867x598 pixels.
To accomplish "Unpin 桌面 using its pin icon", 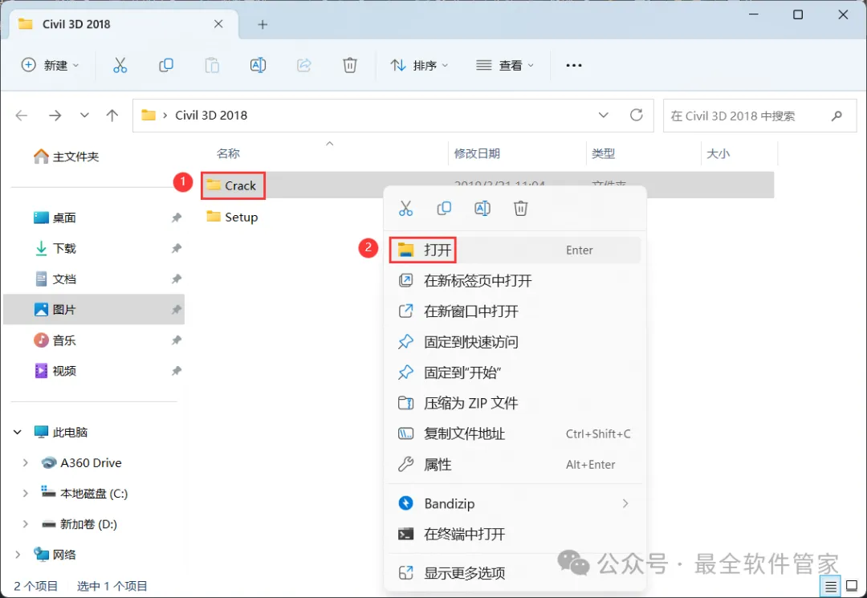I will pyautogui.click(x=177, y=218).
